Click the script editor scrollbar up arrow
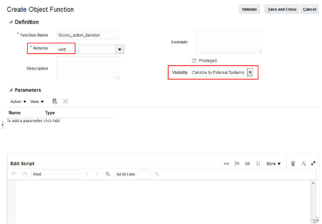The height and width of the screenshot is (224, 322). (x=313, y=183)
